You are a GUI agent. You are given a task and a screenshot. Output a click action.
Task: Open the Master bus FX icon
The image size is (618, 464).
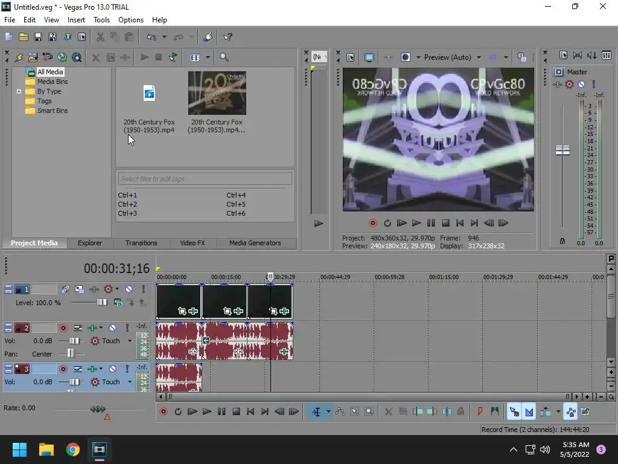click(x=557, y=85)
